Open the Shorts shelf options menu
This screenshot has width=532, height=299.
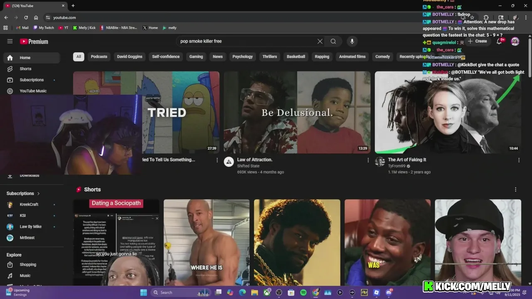tap(516, 189)
